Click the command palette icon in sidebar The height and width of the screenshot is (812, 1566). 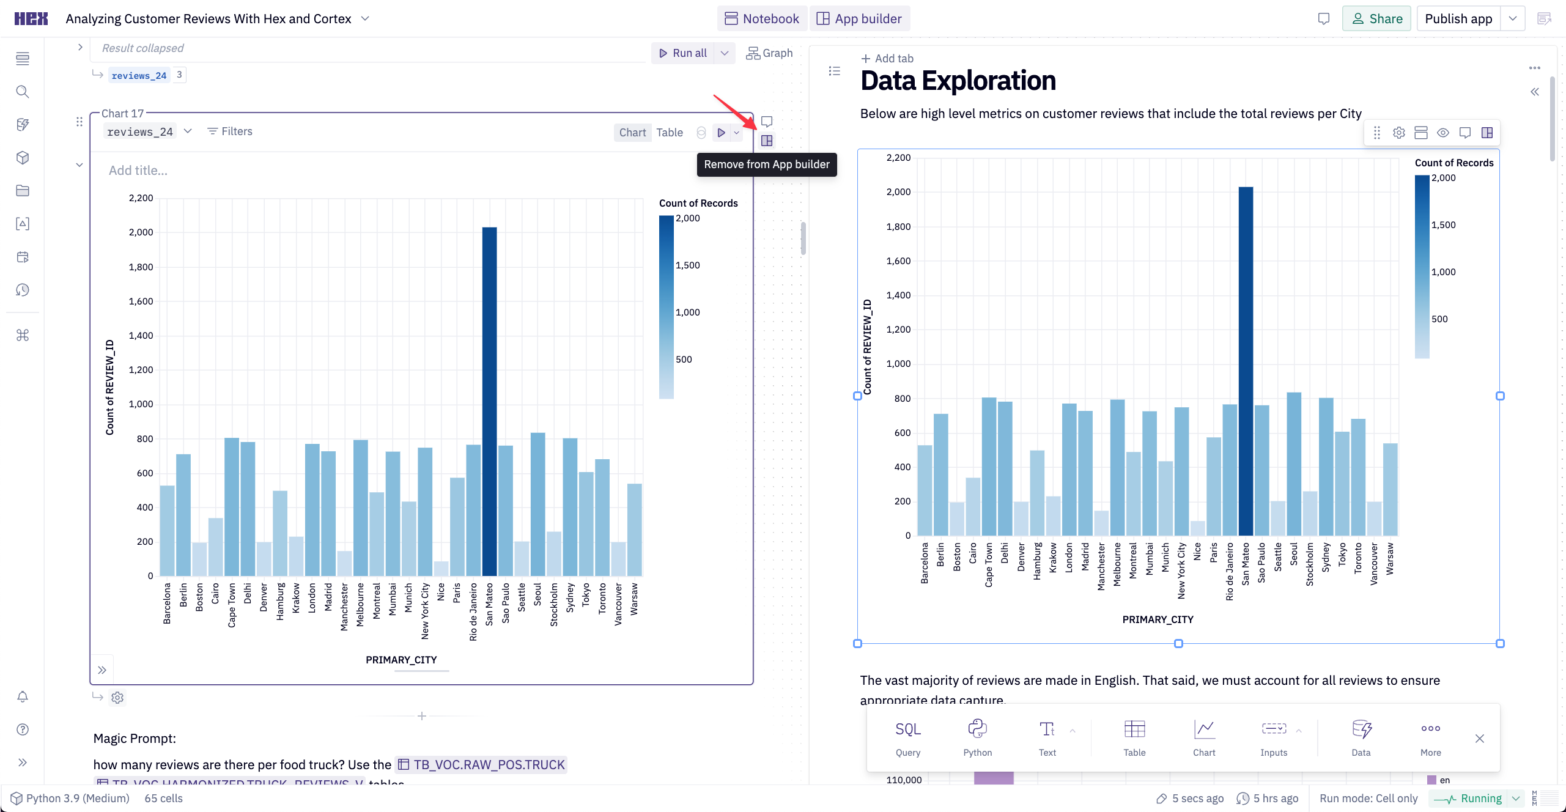(23, 335)
